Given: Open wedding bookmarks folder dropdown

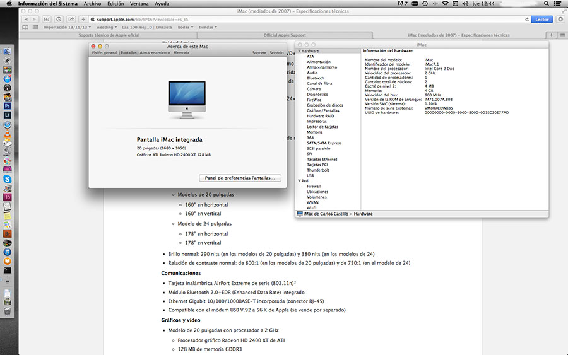Looking at the screenshot, I should 107,27.
